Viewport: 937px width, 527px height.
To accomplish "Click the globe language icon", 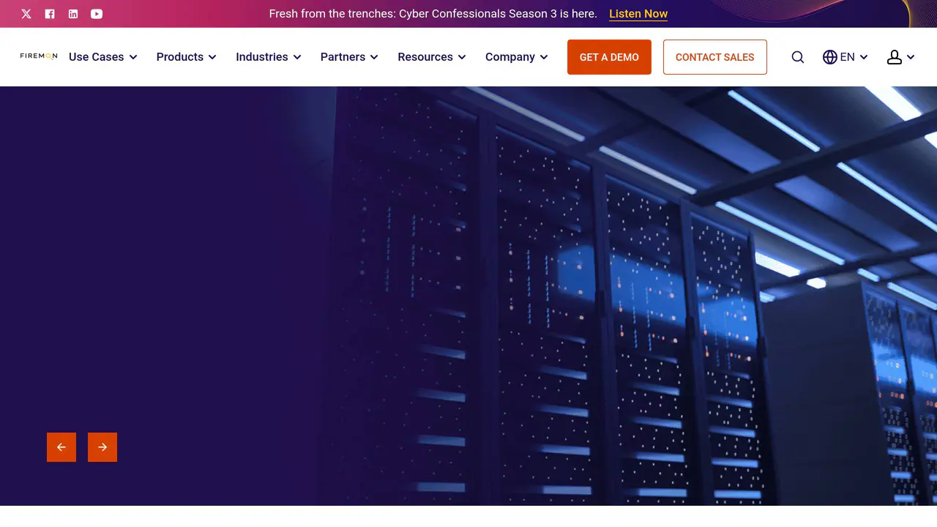I will pos(829,57).
